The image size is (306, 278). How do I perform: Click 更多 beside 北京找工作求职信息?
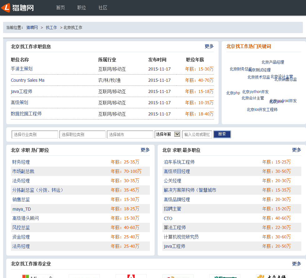tap(209, 46)
